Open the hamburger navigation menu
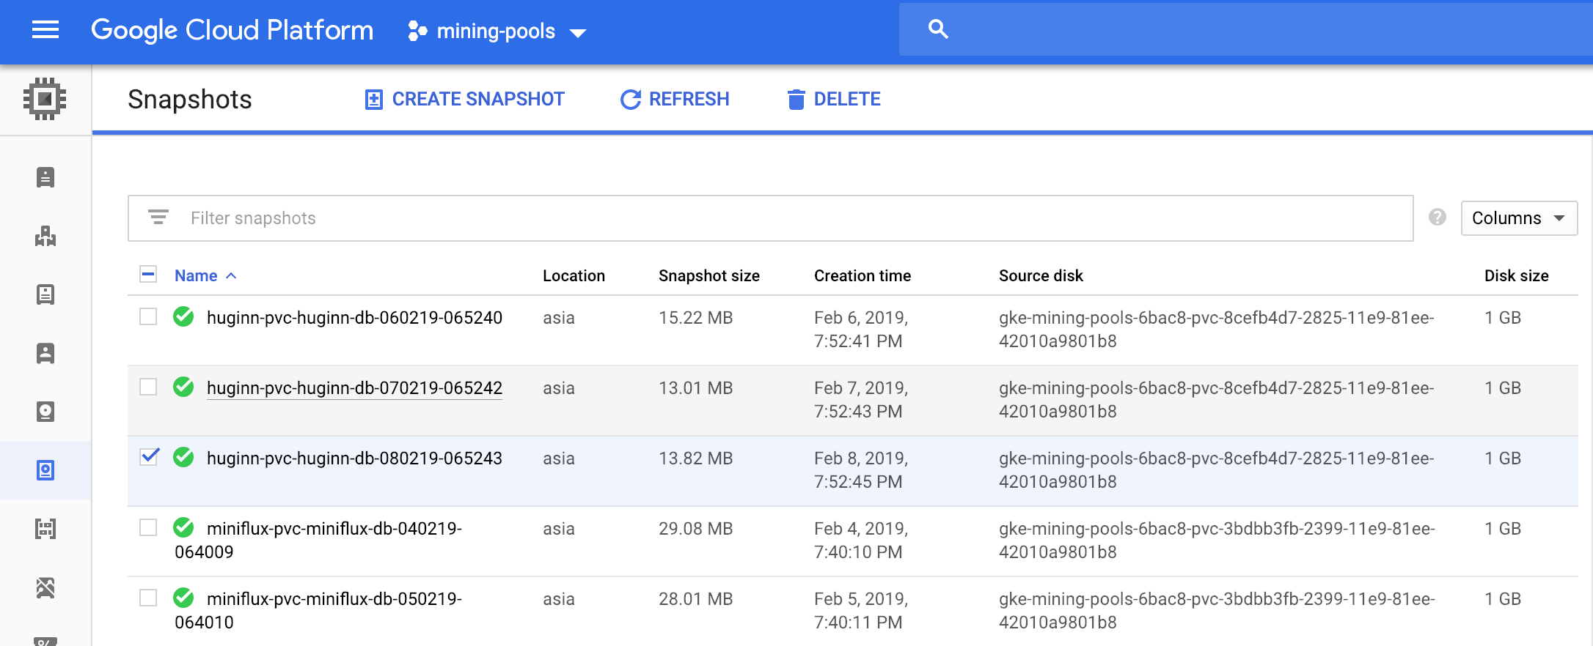1593x646 pixels. click(45, 30)
